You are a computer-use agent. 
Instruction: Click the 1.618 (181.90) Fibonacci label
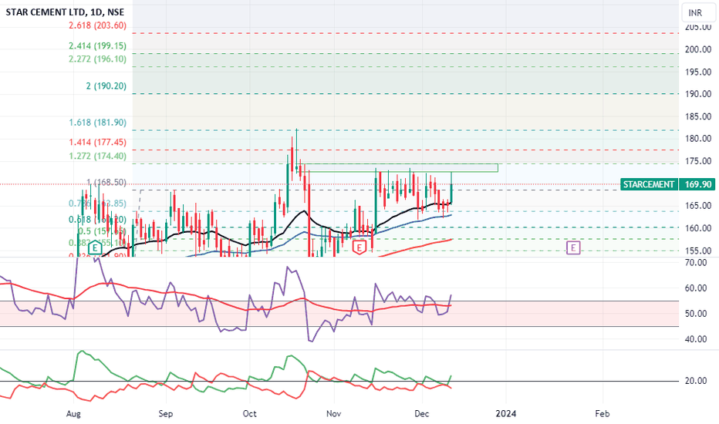click(98, 123)
